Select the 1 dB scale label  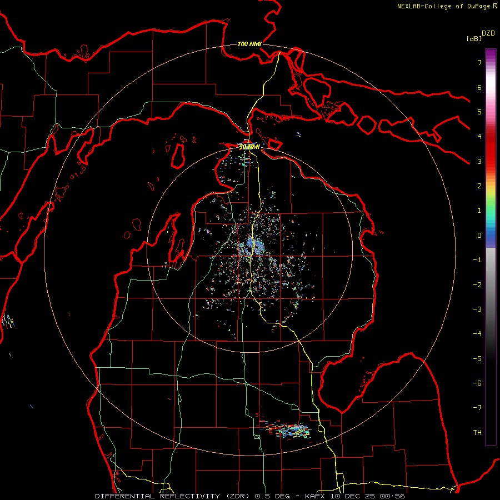tap(479, 211)
